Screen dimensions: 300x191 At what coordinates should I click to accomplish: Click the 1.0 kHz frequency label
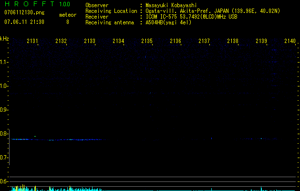(x=3, y=86)
